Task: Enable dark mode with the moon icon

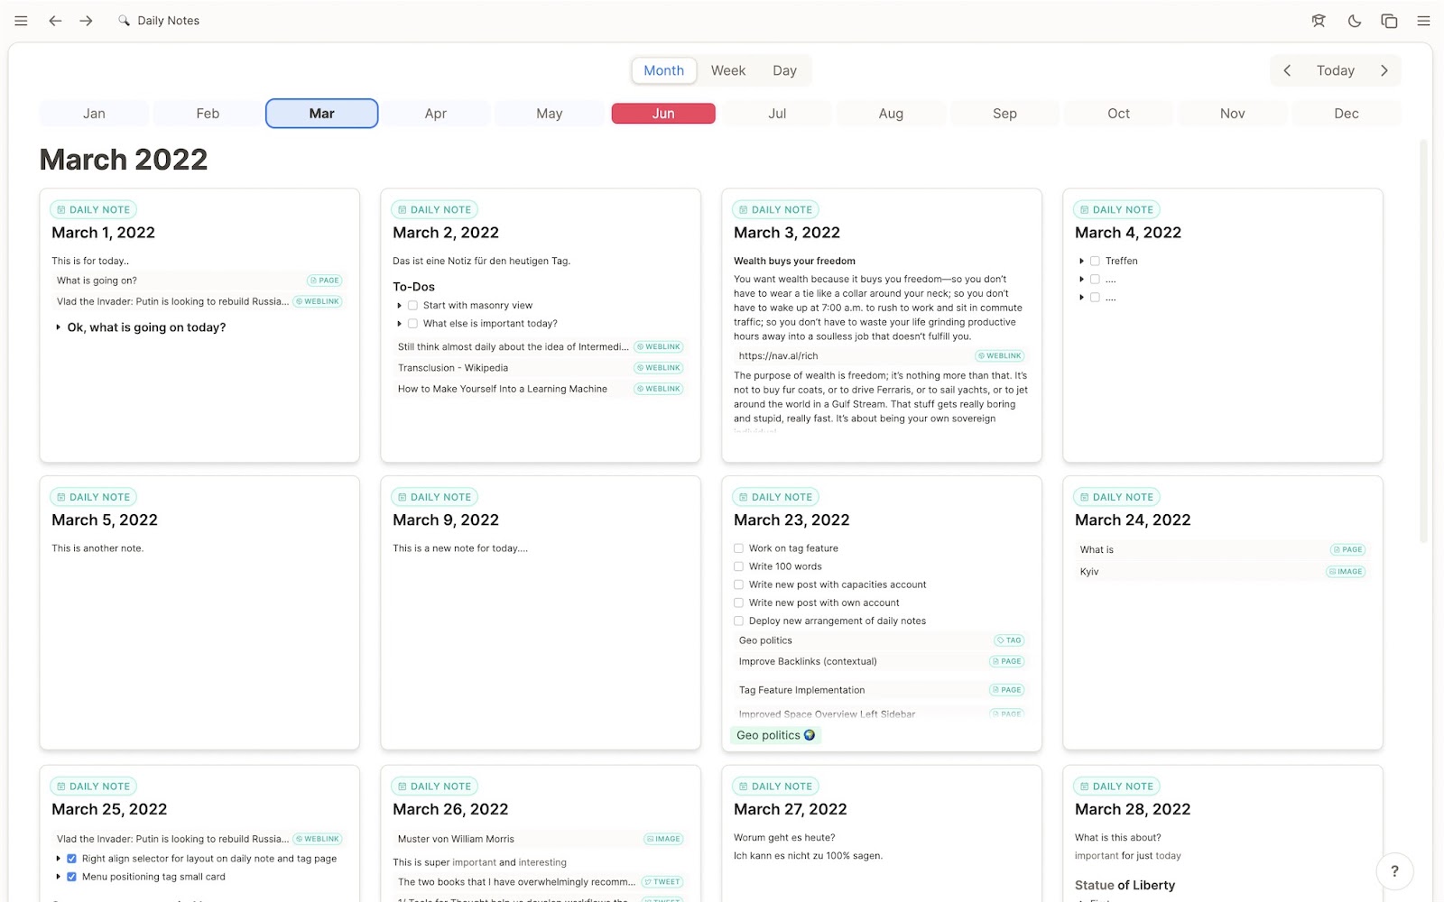Action: coord(1354,20)
